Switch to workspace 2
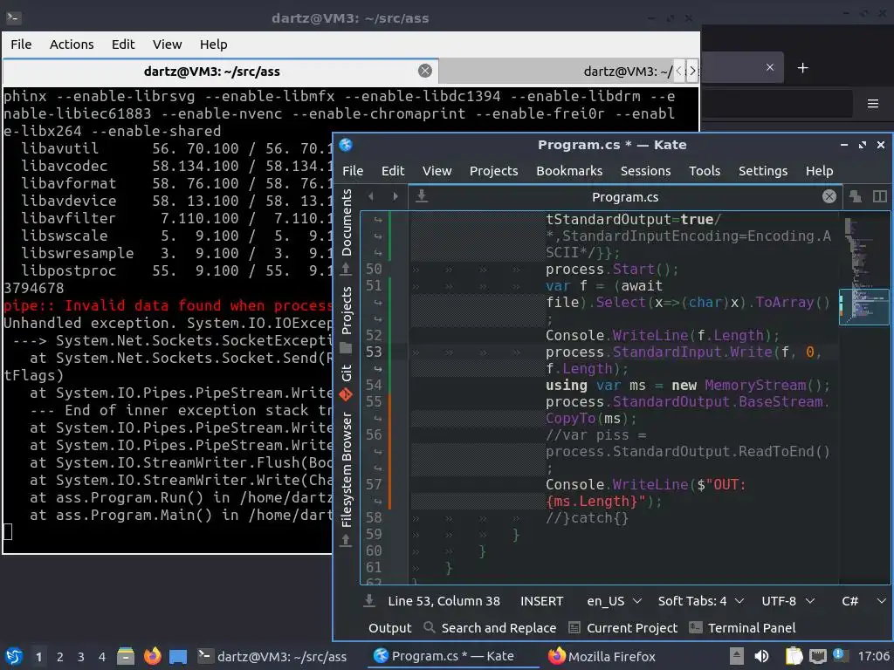The height and width of the screenshot is (670, 894). tap(60, 657)
